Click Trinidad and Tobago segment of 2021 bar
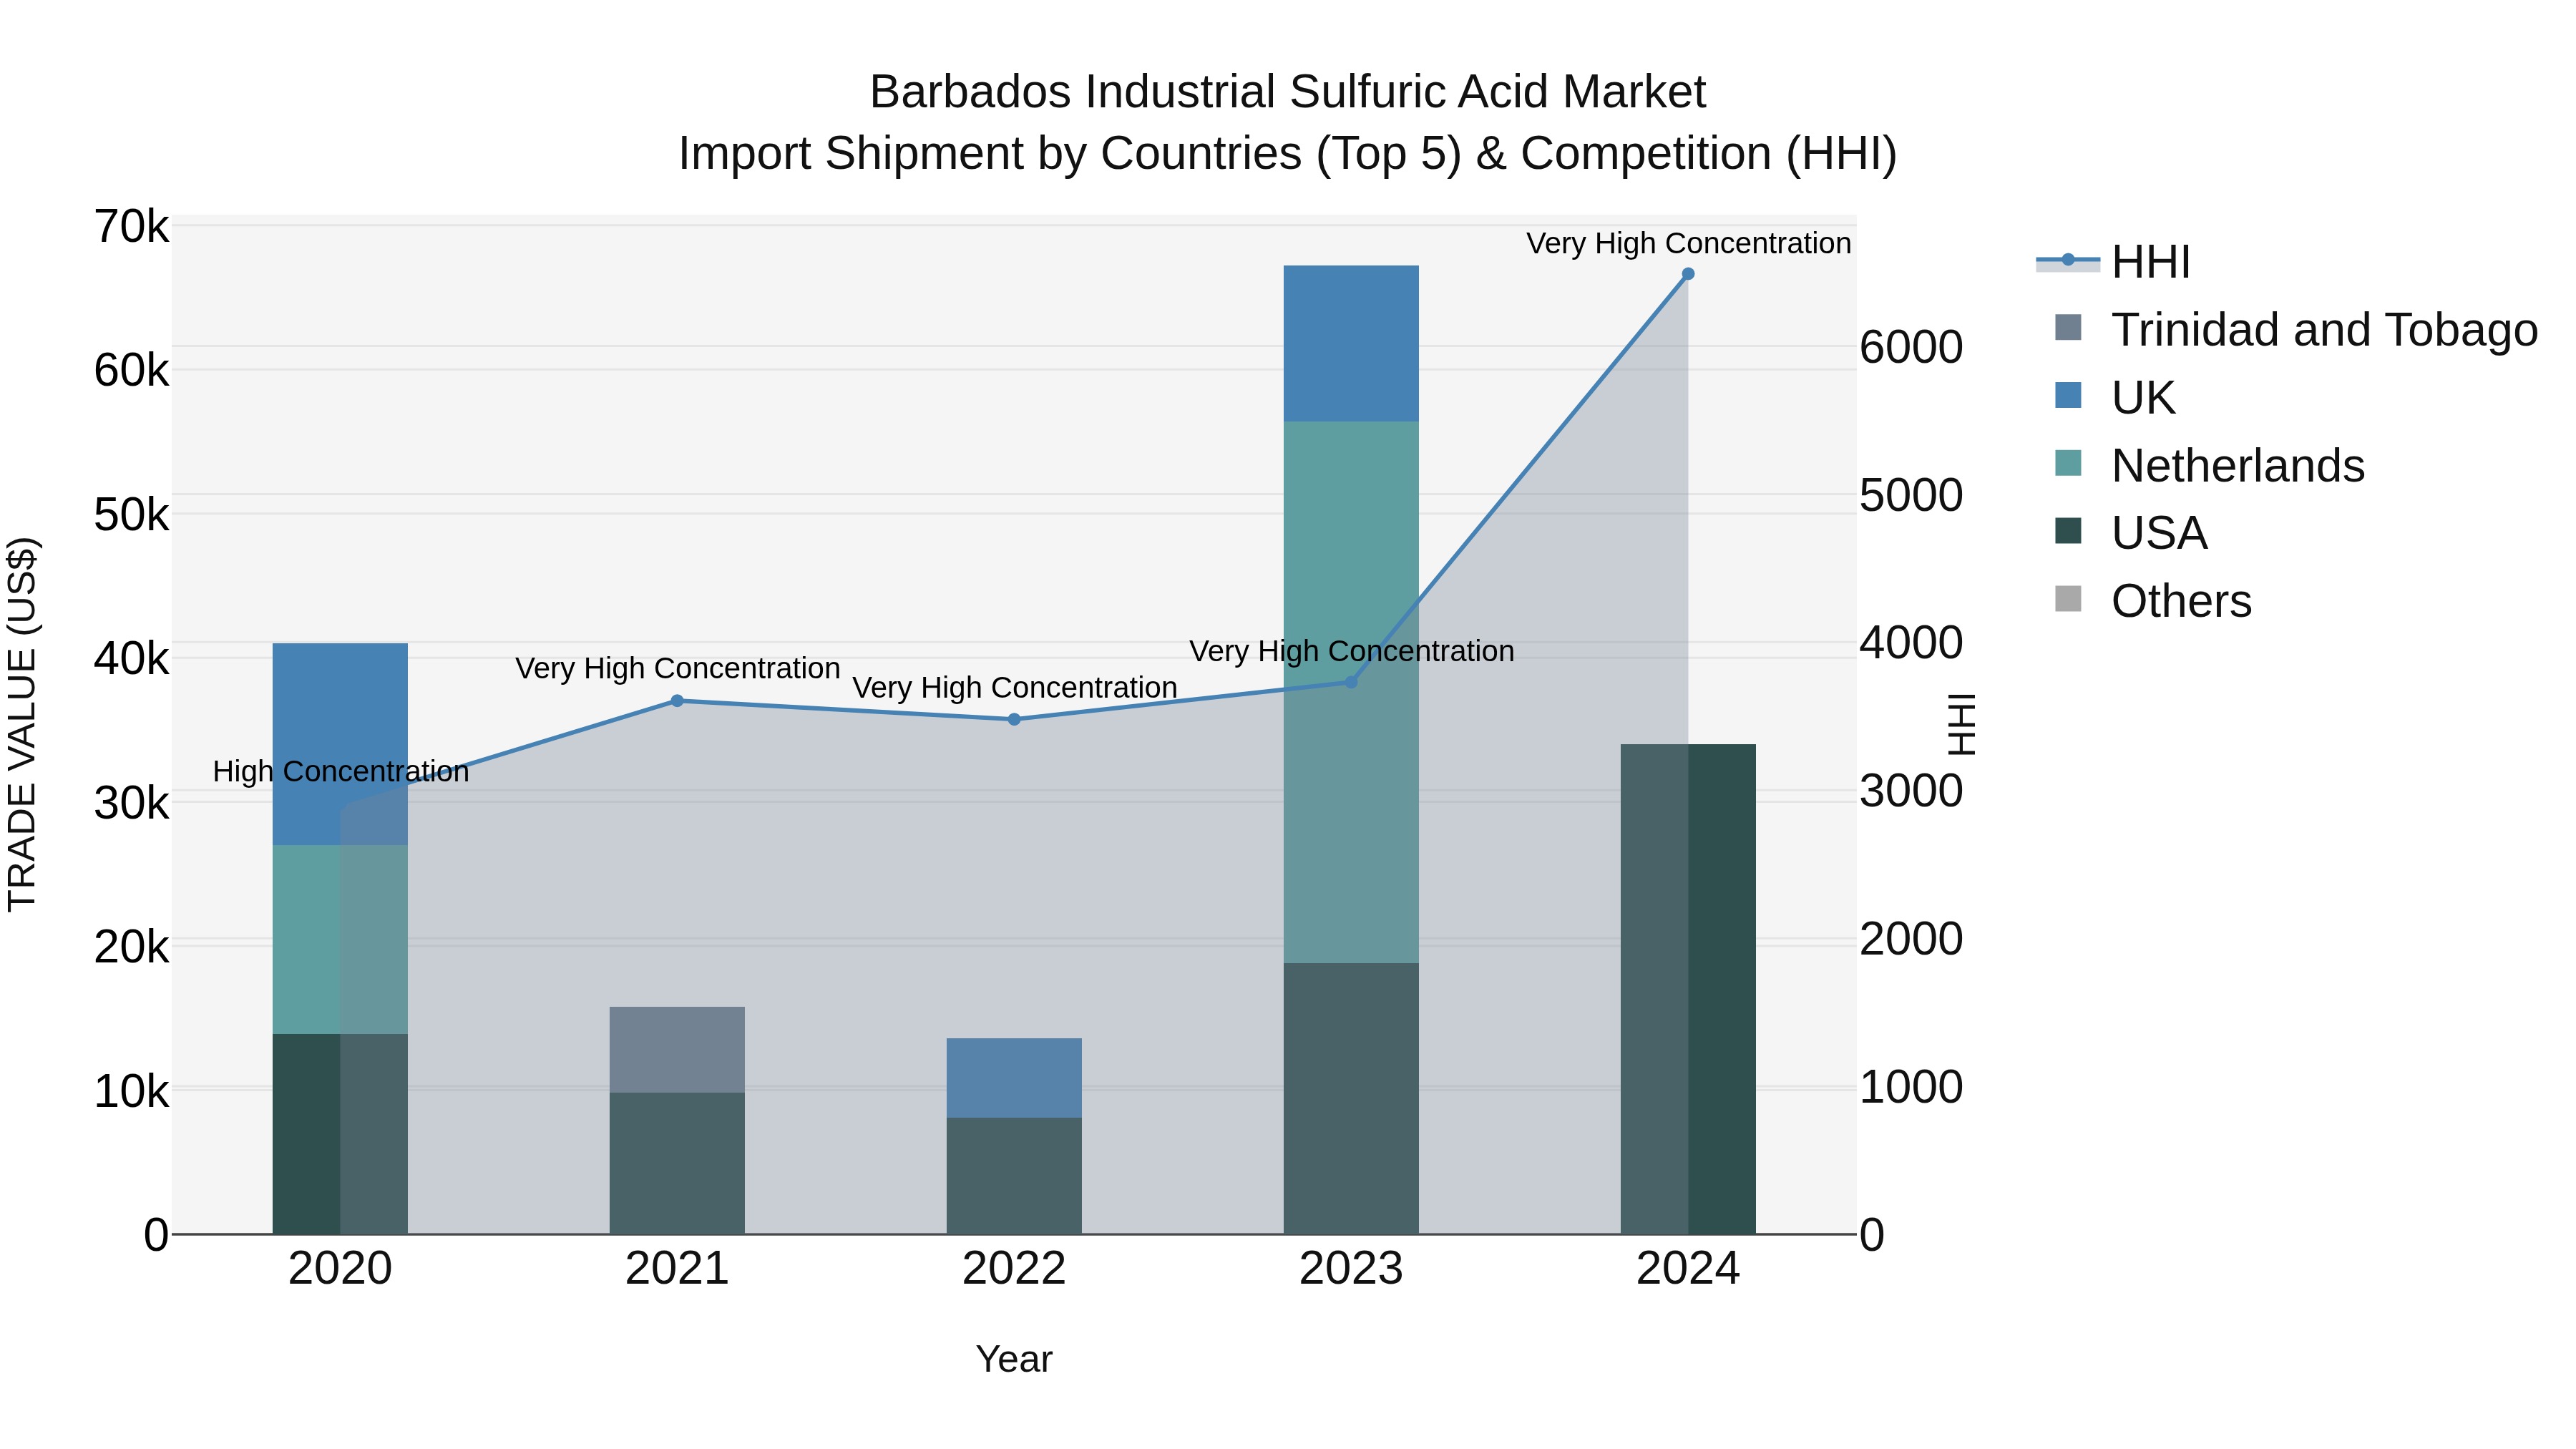Image resolution: width=2576 pixels, height=1449 pixels. point(677,1050)
